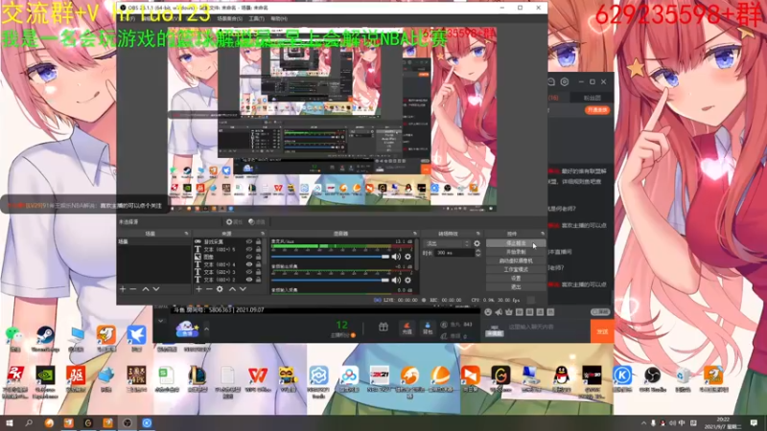
Task: Click the Stop Streaming button in Controls
Action: 516,243
